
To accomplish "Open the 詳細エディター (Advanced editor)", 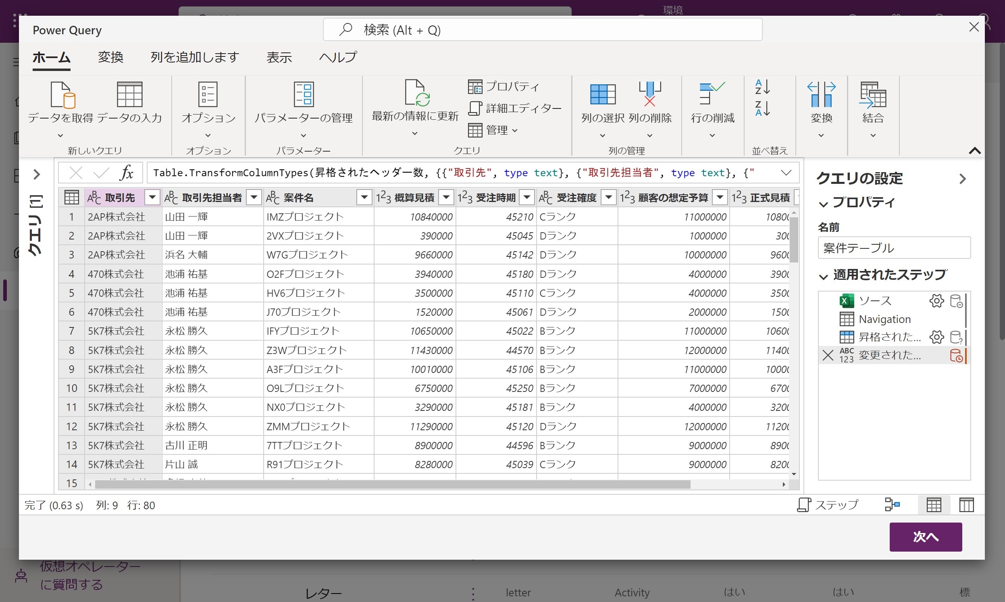I will click(515, 108).
